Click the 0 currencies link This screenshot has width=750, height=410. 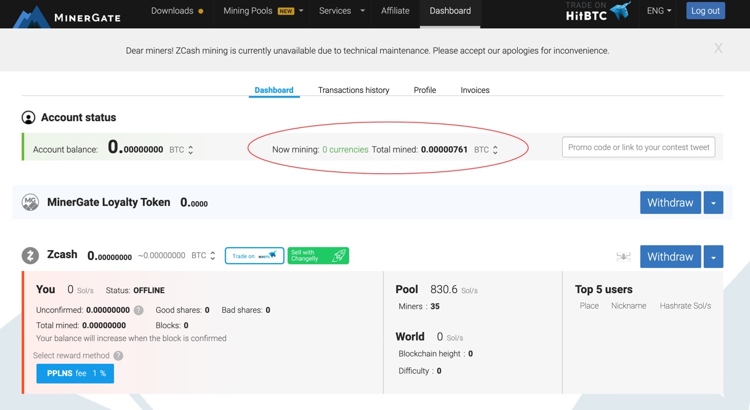tap(345, 149)
